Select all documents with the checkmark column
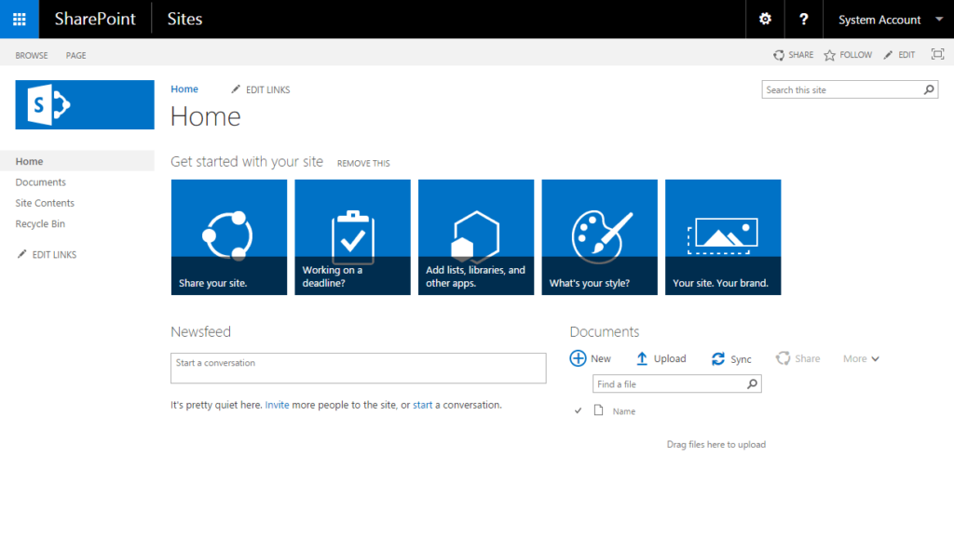The height and width of the screenshot is (537, 954). coord(578,409)
